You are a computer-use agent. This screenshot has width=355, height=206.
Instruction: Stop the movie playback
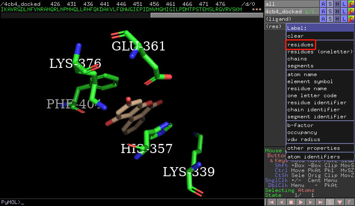[291, 202]
